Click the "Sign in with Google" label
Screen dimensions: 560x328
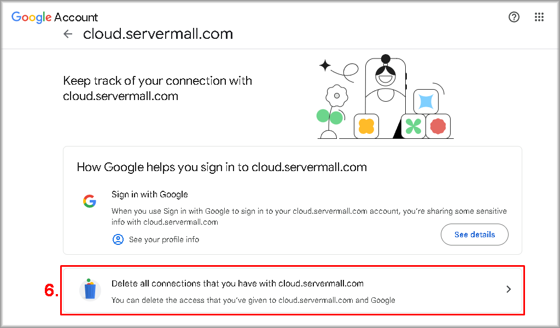point(150,195)
